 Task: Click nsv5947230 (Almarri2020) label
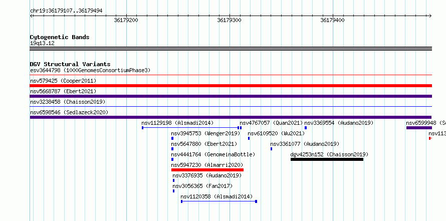tap(207, 165)
